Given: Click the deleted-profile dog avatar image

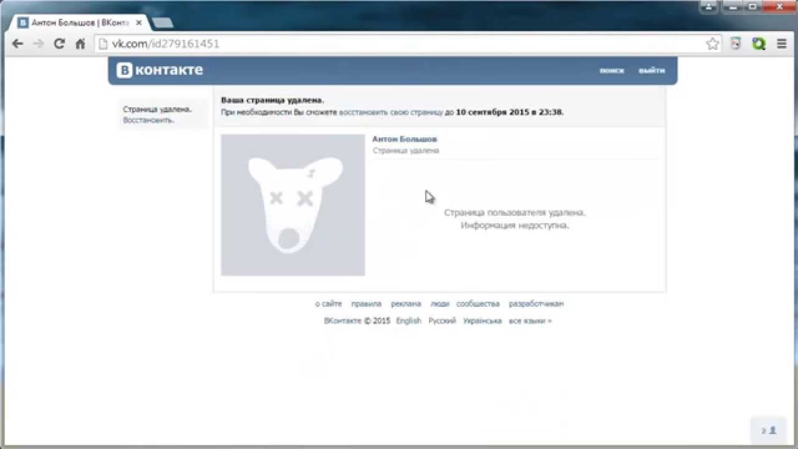Looking at the screenshot, I should [293, 205].
